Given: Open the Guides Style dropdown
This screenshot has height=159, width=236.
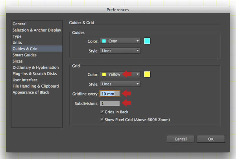Looking at the screenshot, I should 120,51.
